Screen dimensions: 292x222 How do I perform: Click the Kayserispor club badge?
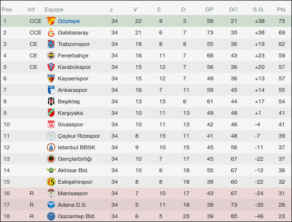(x=51, y=78)
